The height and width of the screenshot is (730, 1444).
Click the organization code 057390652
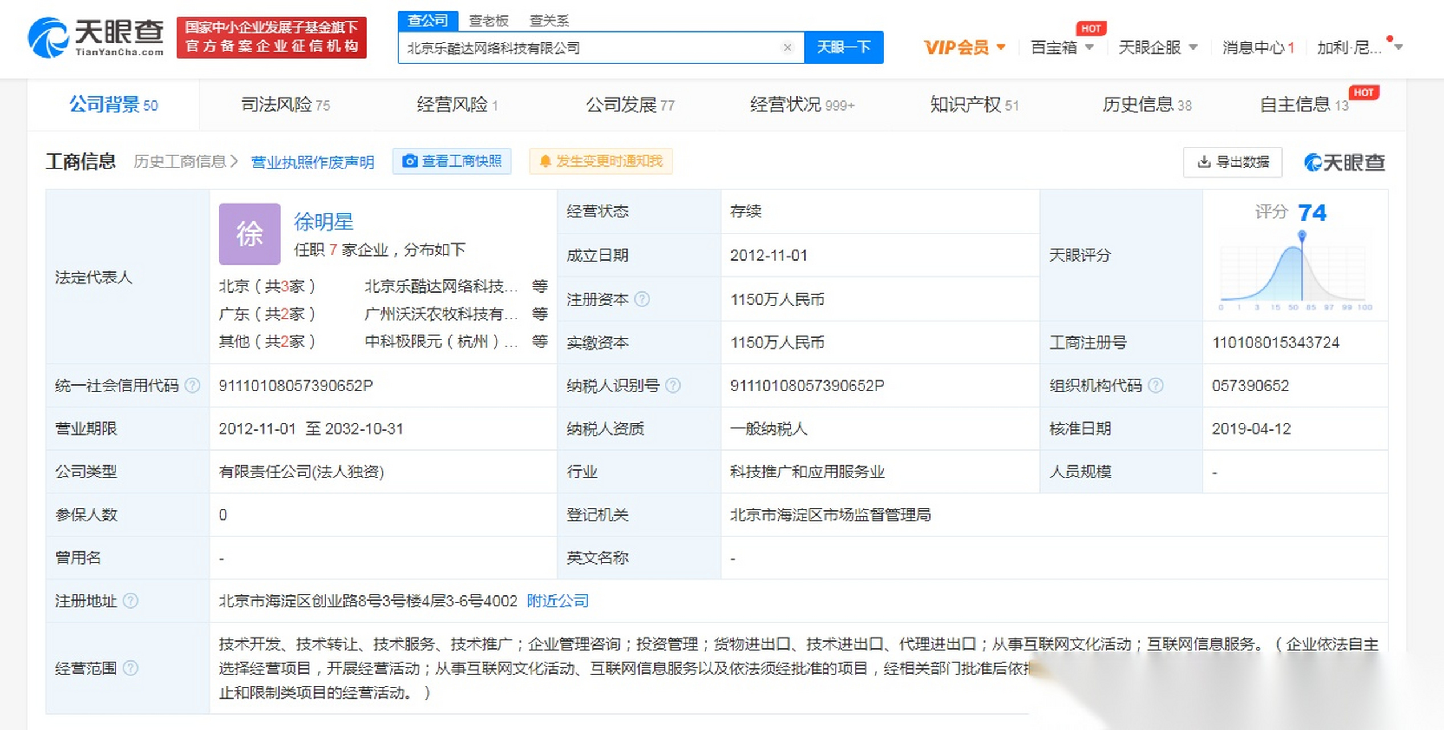(1251, 386)
